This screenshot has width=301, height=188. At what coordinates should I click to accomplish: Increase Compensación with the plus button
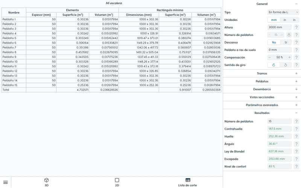click(289, 58)
